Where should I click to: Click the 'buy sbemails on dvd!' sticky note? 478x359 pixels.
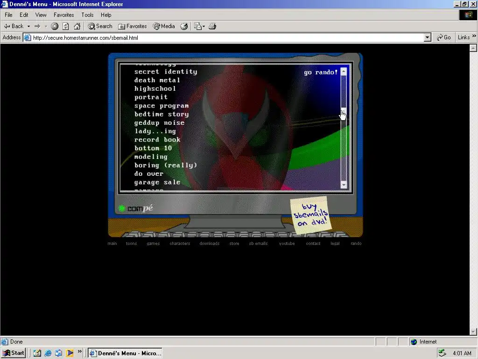tap(310, 215)
